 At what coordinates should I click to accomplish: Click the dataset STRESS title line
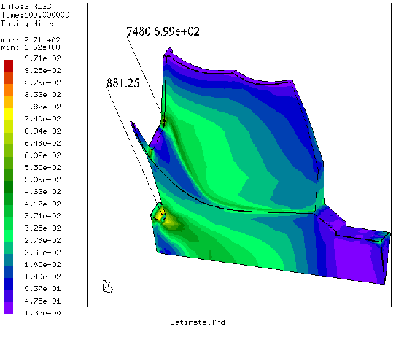[x=26, y=6]
